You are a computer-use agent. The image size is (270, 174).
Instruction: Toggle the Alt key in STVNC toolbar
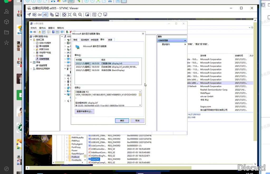click(x=45, y=15)
